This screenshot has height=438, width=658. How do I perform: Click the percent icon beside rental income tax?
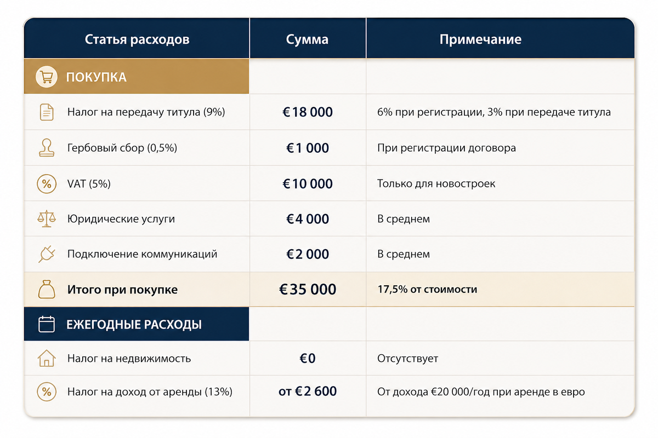click(x=47, y=391)
